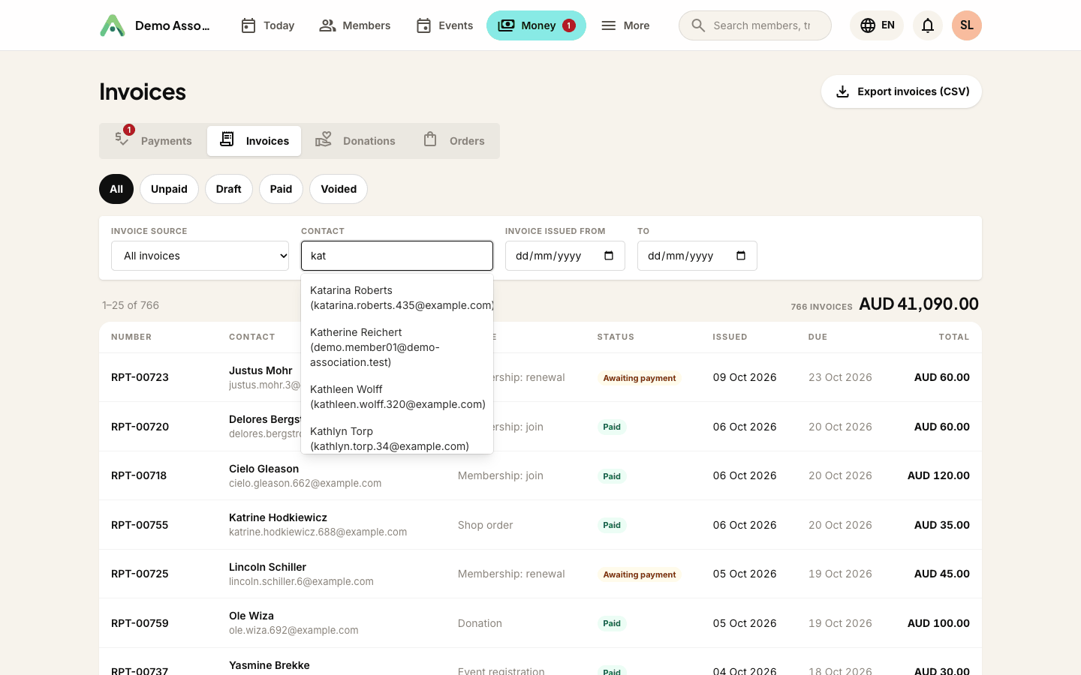Click the Money banknote icon
Image resolution: width=1081 pixels, height=675 pixels.
(x=507, y=25)
